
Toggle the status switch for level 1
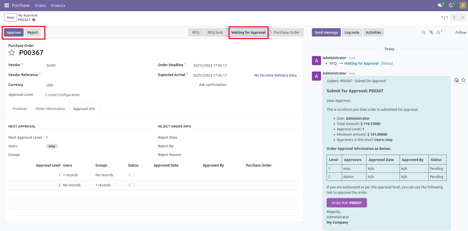tap(131, 175)
